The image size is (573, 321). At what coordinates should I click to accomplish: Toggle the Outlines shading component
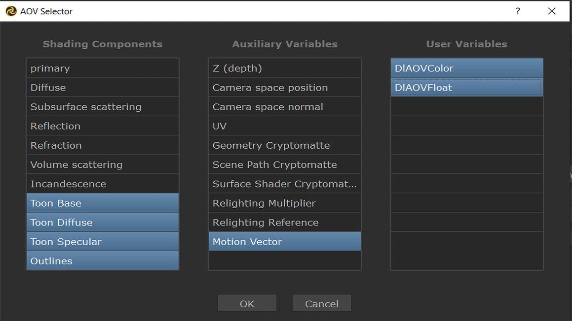click(102, 261)
